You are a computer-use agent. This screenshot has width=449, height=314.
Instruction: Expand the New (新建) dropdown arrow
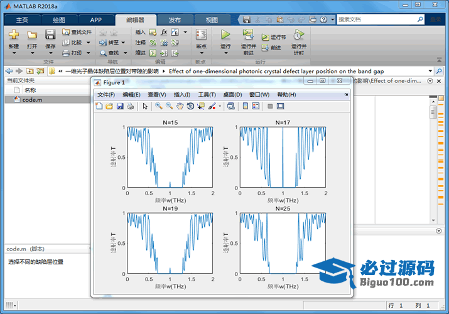point(14,53)
